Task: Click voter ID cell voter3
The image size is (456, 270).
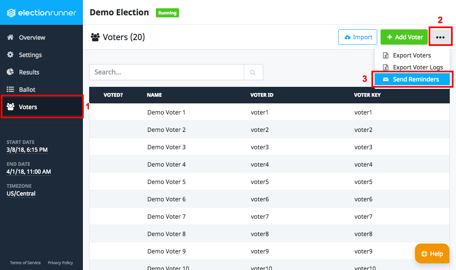Action: pos(260,147)
